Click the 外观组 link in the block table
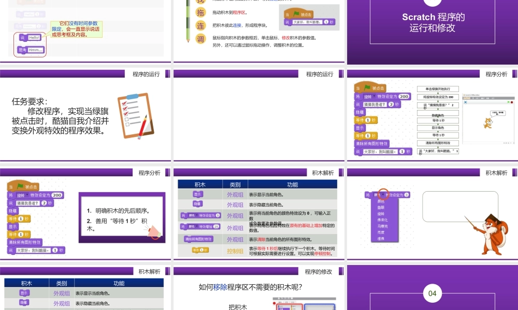The width and height of the screenshot is (518, 310). [x=235, y=194]
